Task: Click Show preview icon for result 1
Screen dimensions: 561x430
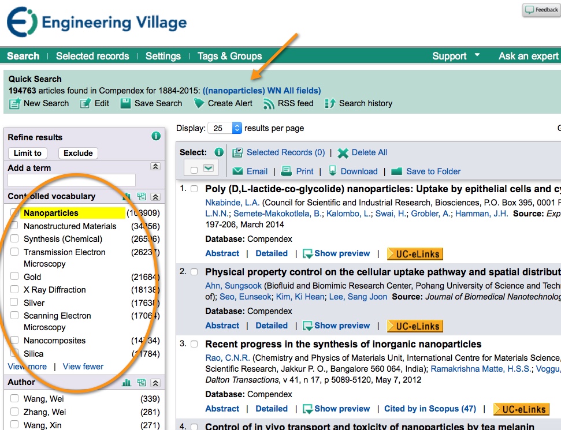Action: point(308,254)
